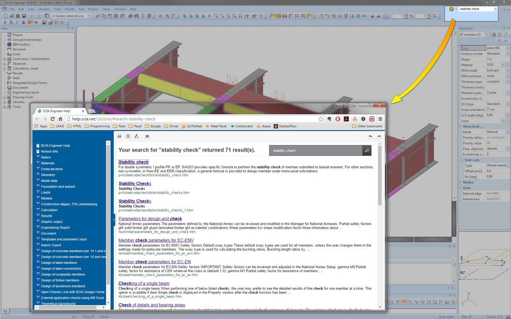Open 'Parameters for design and check' result link
The height and width of the screenshot is (319, 511).
(150, 218)
